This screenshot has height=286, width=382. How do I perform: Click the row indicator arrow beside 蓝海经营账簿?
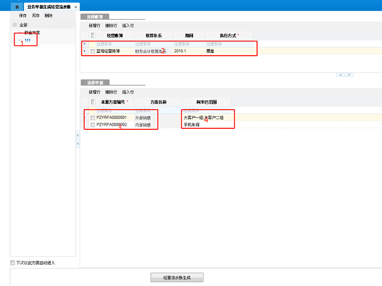pyautogui.click(x=85, y=51)
